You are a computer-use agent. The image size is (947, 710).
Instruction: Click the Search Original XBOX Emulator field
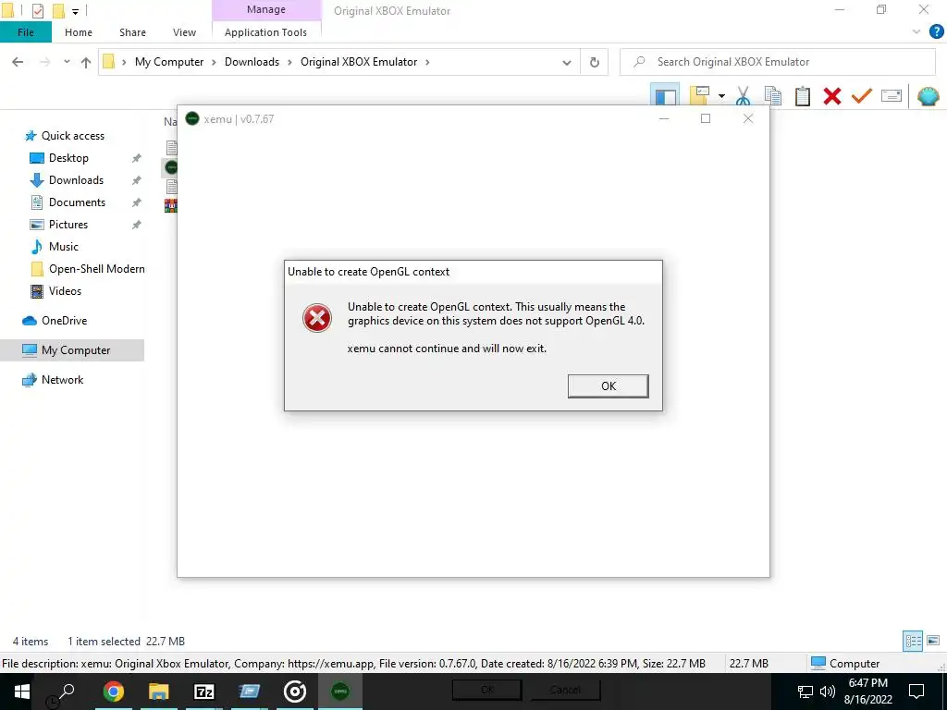pos(778,62)
